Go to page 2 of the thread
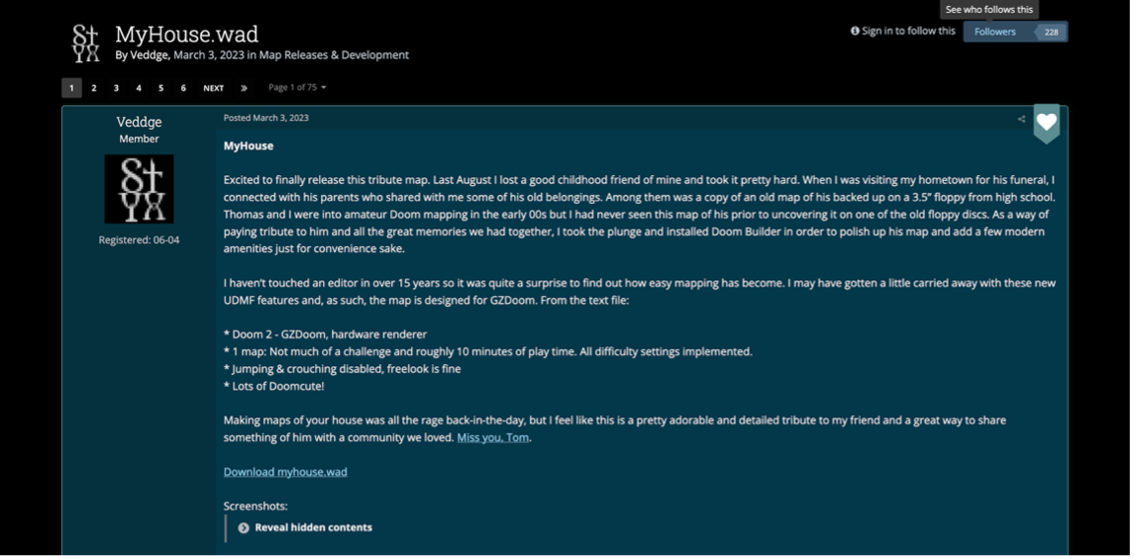The image size is (1134, 559). pyautogui.click(x=94, y=88)
